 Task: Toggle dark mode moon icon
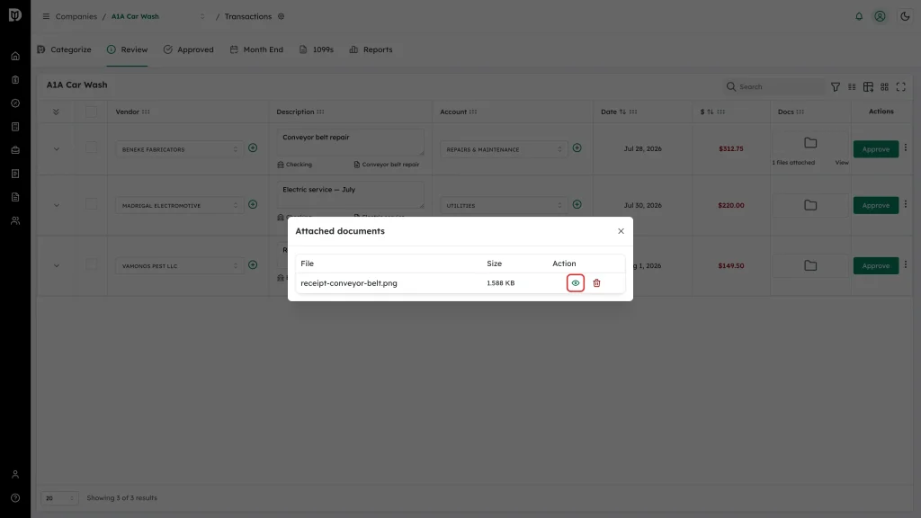(x=905, y=16)
